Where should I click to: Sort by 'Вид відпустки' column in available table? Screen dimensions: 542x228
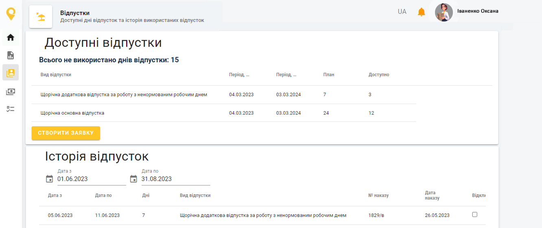pos(56,75)
